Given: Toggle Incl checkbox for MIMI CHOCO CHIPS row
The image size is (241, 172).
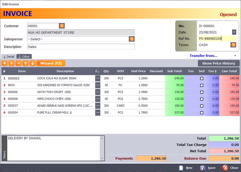Looking at the screenshot, I should pos(202,99).
